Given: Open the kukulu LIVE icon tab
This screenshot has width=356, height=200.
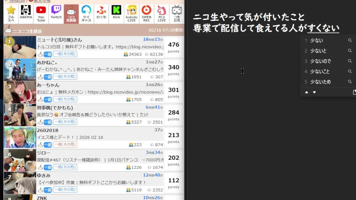Looking at the screenshot, I should (132, 14).
